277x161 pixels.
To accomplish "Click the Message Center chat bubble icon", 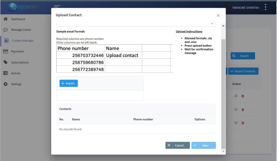I will pos(5,30).
